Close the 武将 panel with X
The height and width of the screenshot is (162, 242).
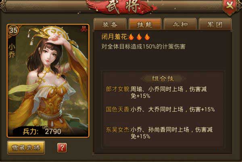pos(230,6)
